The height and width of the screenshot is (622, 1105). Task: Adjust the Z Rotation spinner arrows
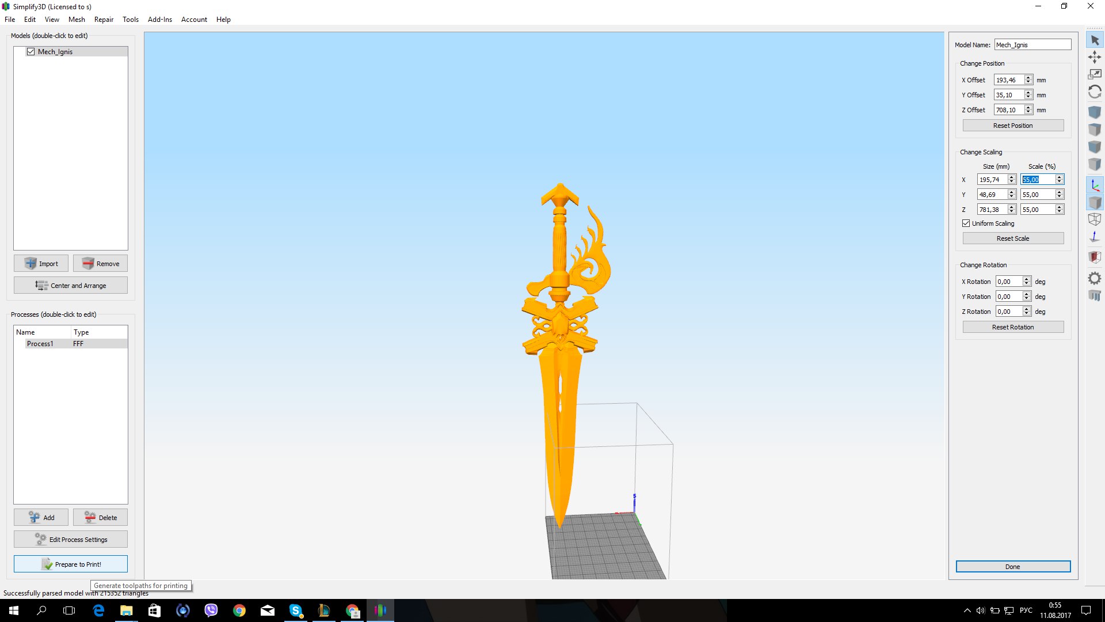[1026, 312]
